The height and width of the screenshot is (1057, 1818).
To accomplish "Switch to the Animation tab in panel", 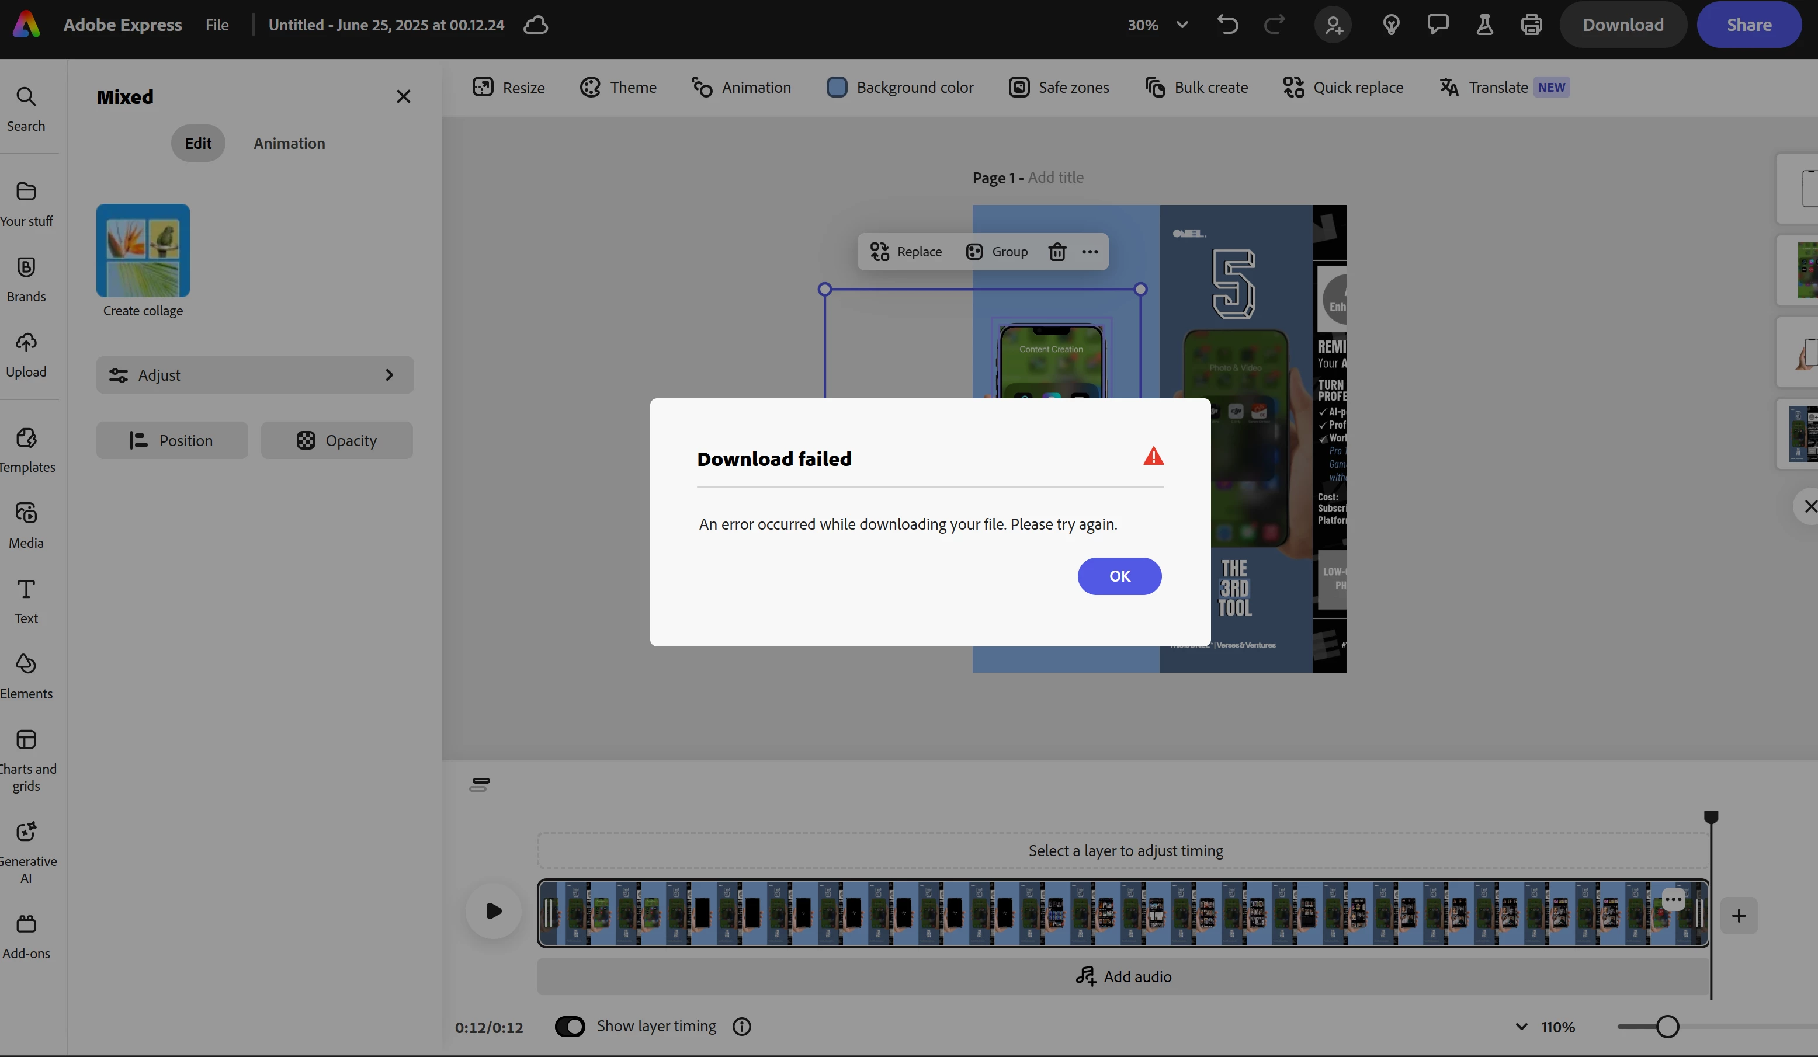I will point(289,144).
